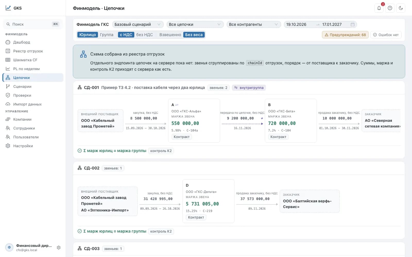
Task: Focus the Поиск search field
Action: click(x=33, y=24)
